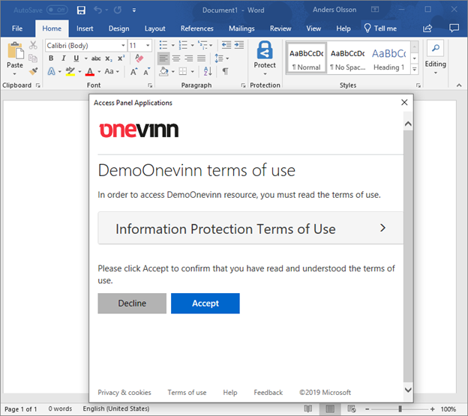Click the Italic formatting icon

[64, 58]
